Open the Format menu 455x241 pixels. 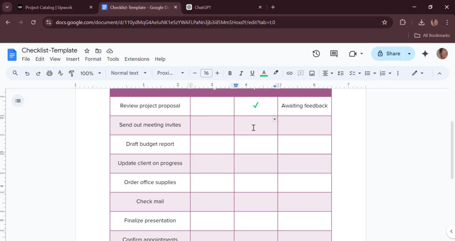click(x=93, y=59)
